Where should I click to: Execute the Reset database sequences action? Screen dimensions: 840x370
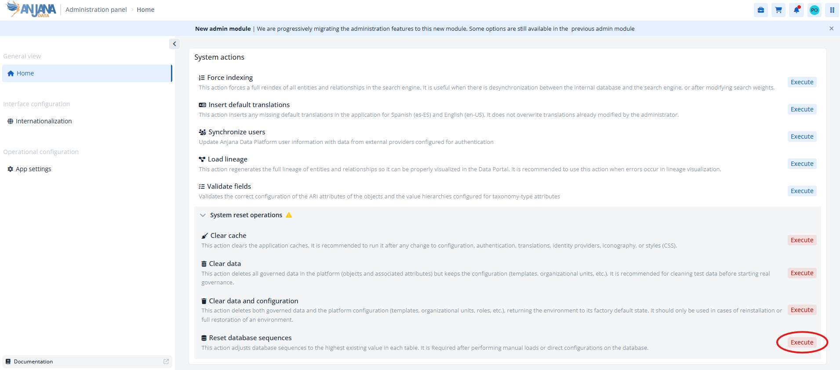tap(802, 342)
